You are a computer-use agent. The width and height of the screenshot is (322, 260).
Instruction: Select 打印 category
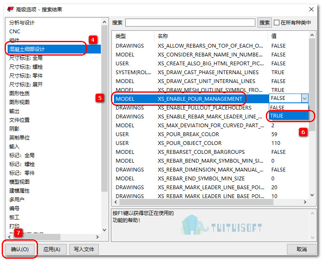[14, 226]
